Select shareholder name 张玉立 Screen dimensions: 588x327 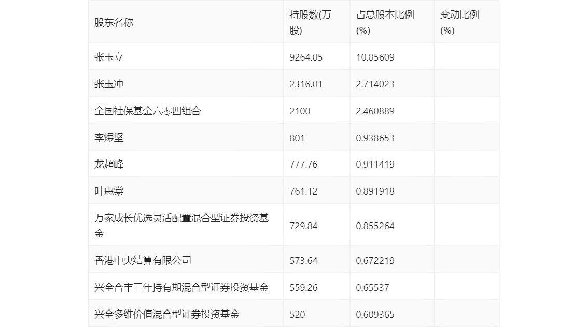[109, 57]
